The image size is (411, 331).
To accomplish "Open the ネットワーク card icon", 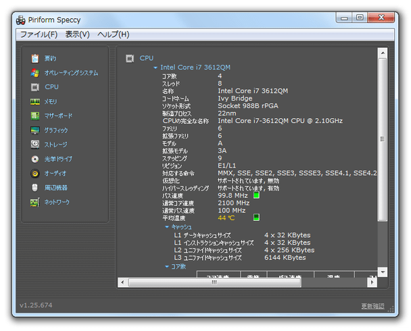I will [35, 202].
